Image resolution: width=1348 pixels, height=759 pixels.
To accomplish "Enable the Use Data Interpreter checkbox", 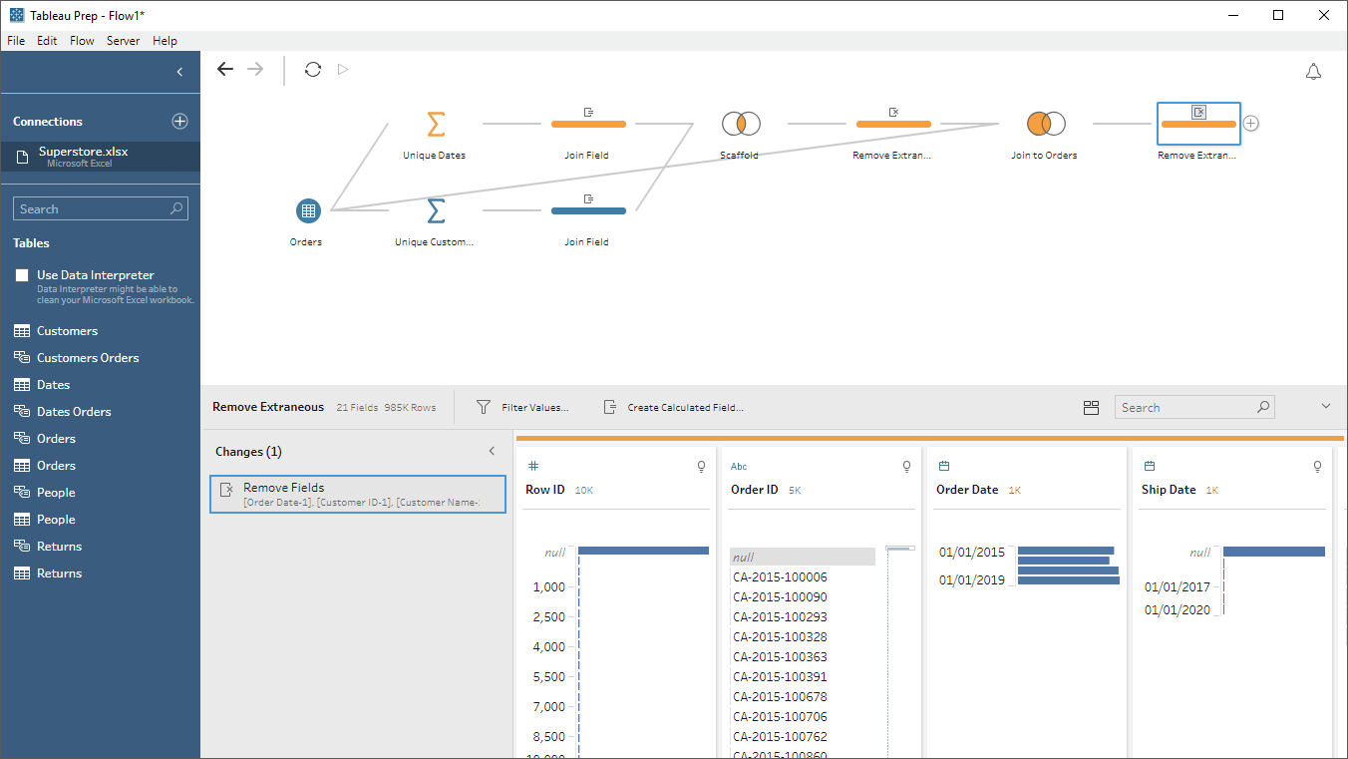I will (22, 275).
